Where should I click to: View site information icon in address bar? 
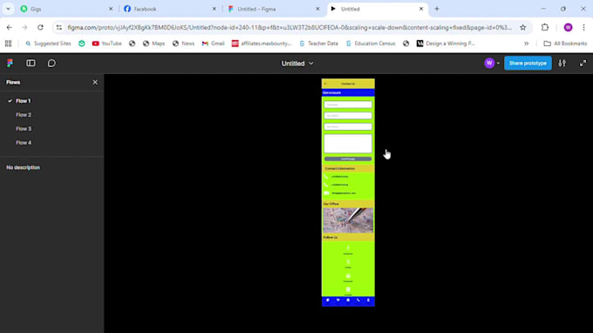pyautogui.click(x=59, y=27)
